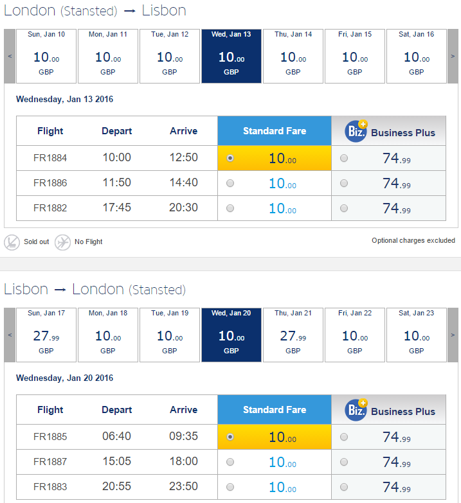Choose standard fare for flight FR1887
Screen dimensions: 461x503
[x=230, y=462]
